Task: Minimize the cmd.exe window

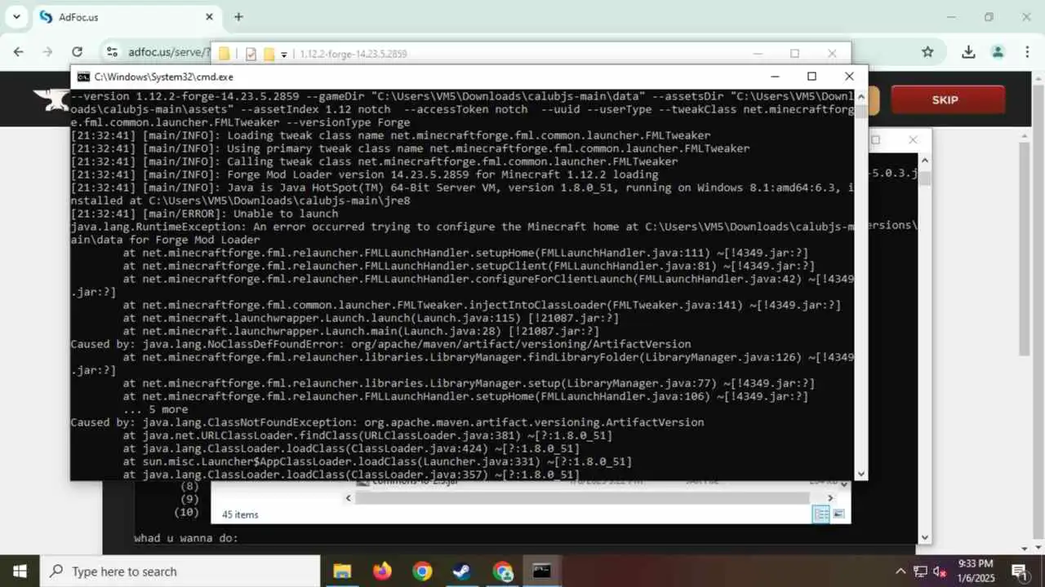Action: click(774, 77)
